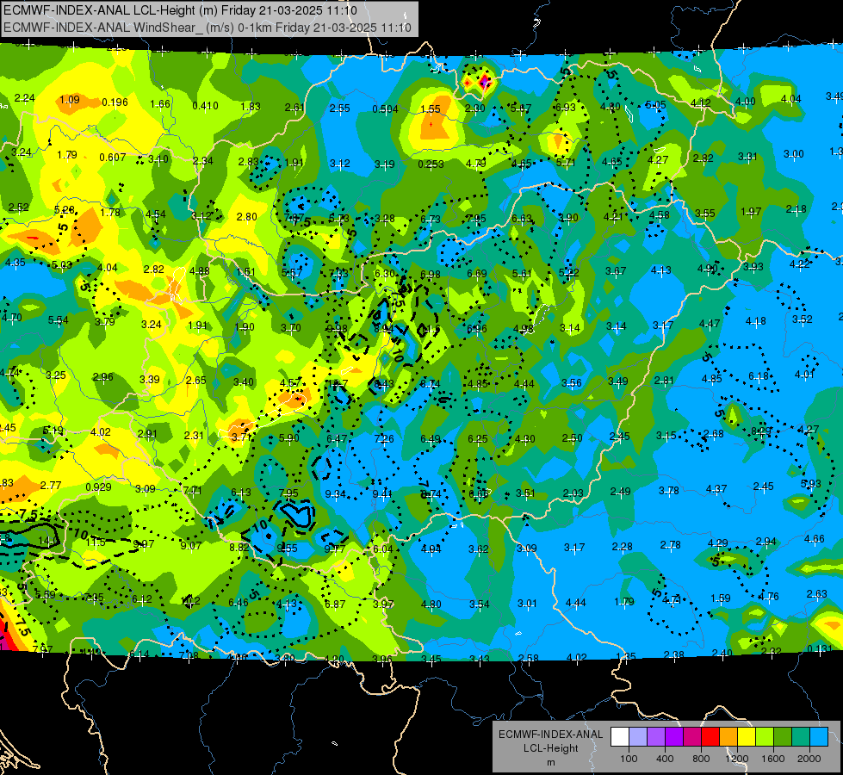843x775 pixels.
Task: Click the legend label '1600'
Action: pos(773,759)
